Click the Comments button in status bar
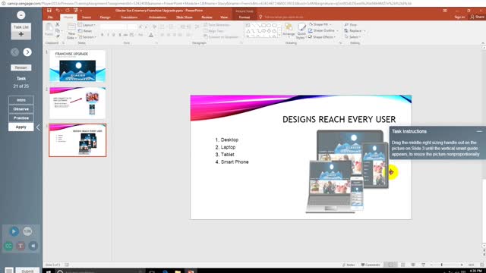The height and width of the screenshot is (273, 486). [x=371, y=265]
